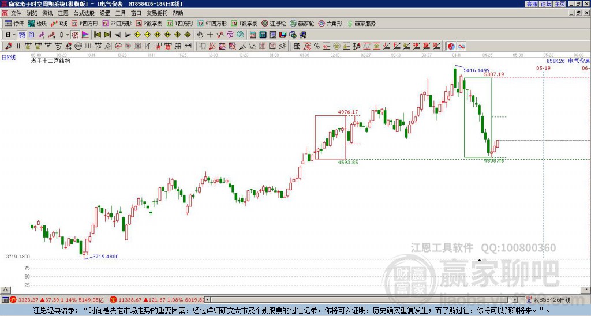Screen dimensions: 591x316
Task: Open the P数字表 tool
Action: (x=149, y=23)
